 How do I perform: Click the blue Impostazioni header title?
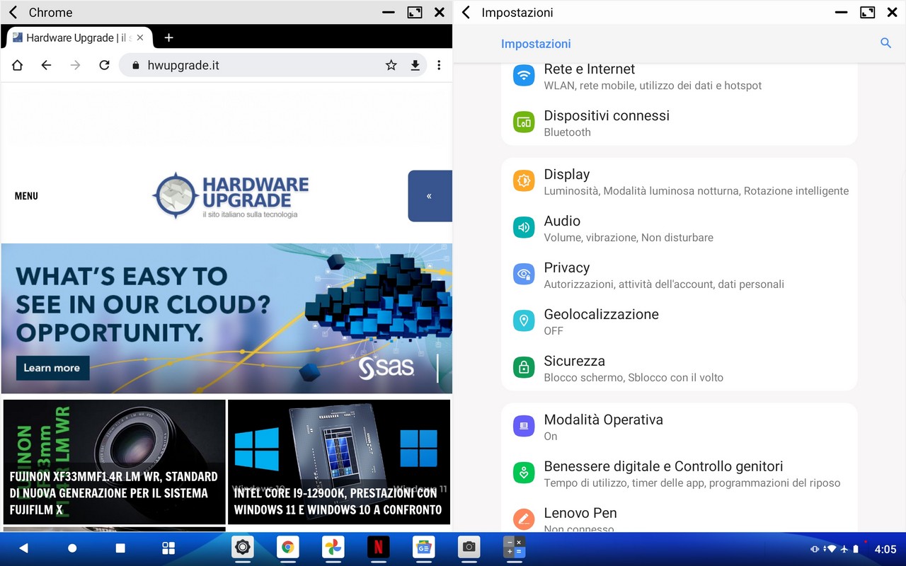[x=536, y=44]
